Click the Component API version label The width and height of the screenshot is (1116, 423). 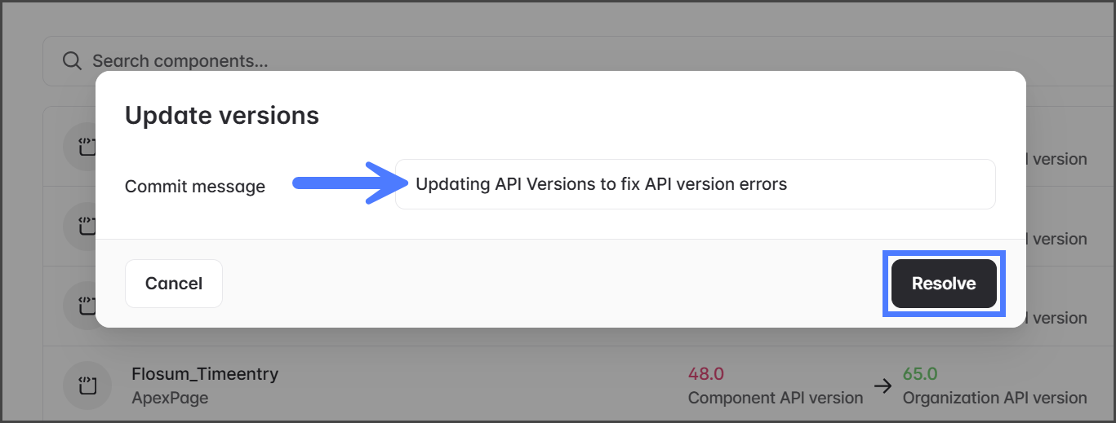tap(776, 398)
